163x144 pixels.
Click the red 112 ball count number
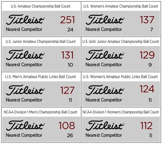click(x=146, y=126)
